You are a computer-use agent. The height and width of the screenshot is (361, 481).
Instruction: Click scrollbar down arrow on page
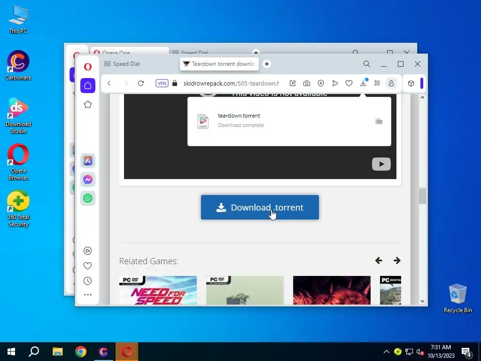coord(422,301)
